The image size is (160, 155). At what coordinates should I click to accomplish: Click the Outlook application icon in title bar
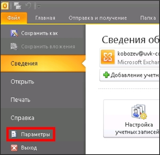[5, 6]
